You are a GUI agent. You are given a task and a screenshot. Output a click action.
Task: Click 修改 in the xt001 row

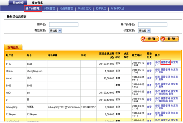pyautogui.click(x=157, y=92)
